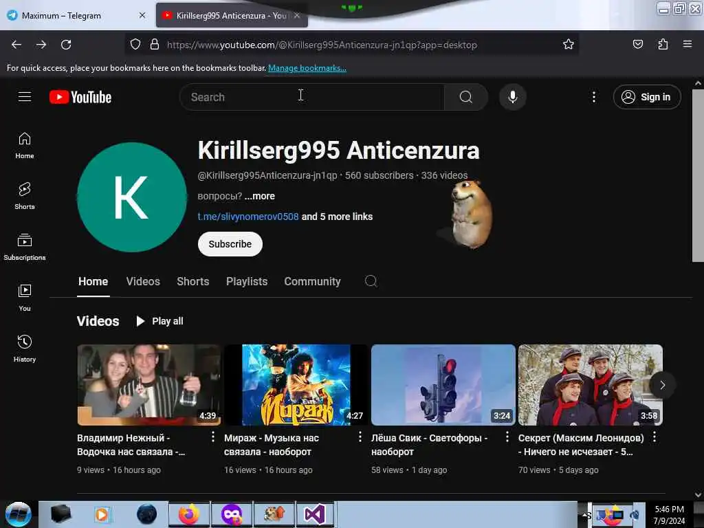Click Firefox icon in taskbar
704x528 pixels.
pyautogui.click(x=189, y=514)
